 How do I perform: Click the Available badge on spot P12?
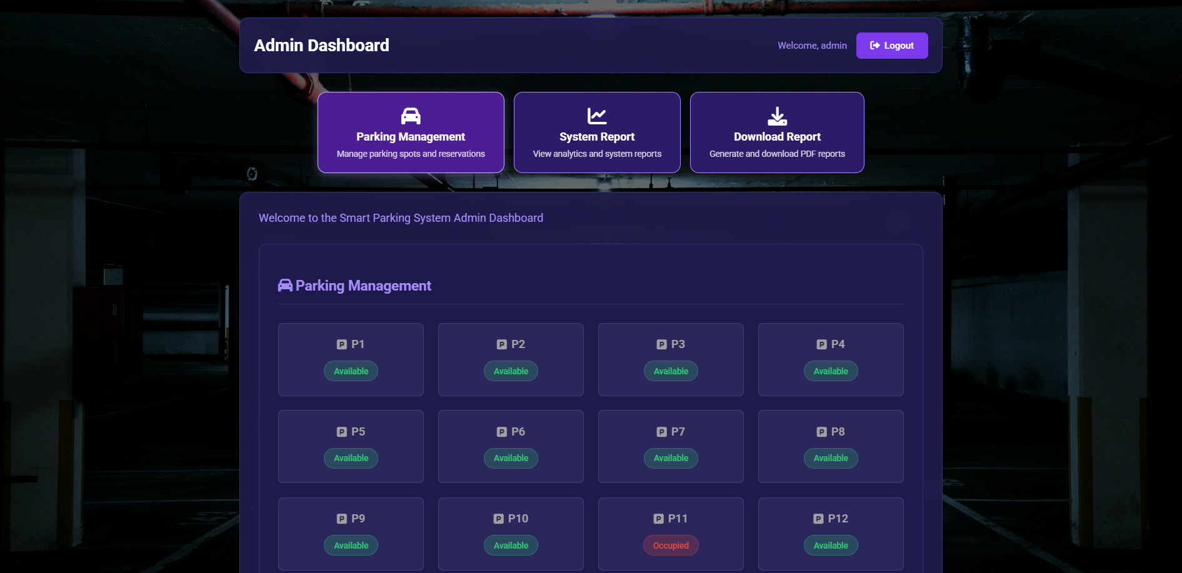pyautogui.click(x=831, y=546)
